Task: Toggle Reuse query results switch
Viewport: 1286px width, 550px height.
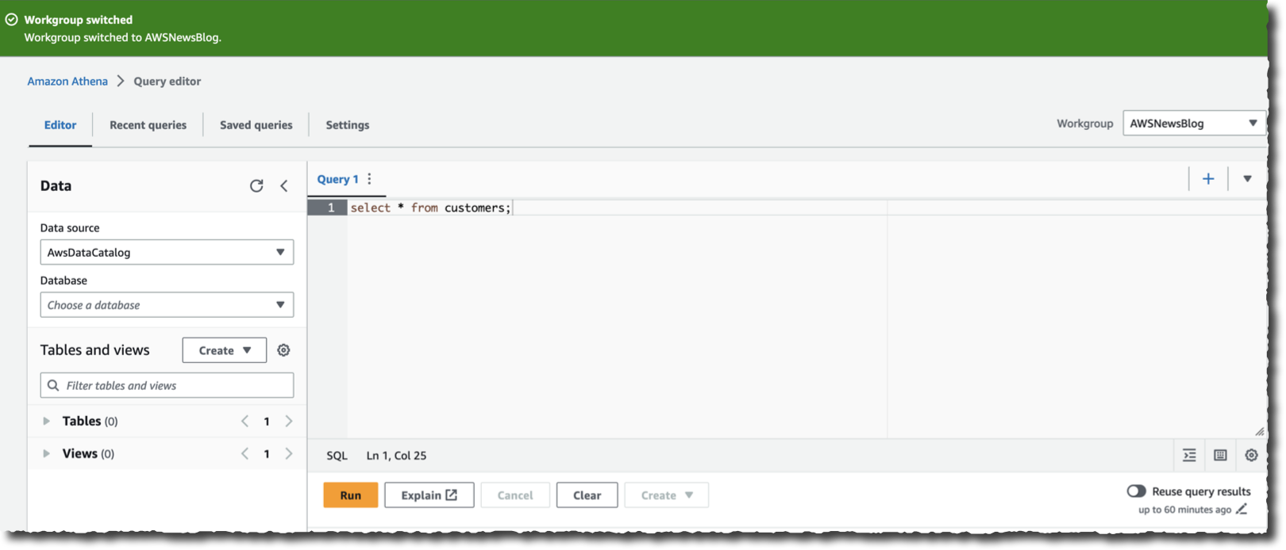Action: [1136, 491]
